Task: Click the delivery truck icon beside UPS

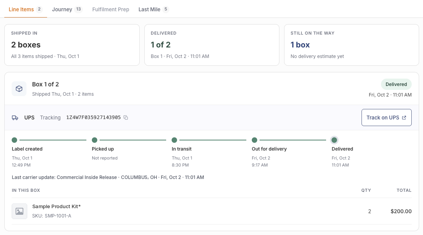Action: (x=15, y=117)
